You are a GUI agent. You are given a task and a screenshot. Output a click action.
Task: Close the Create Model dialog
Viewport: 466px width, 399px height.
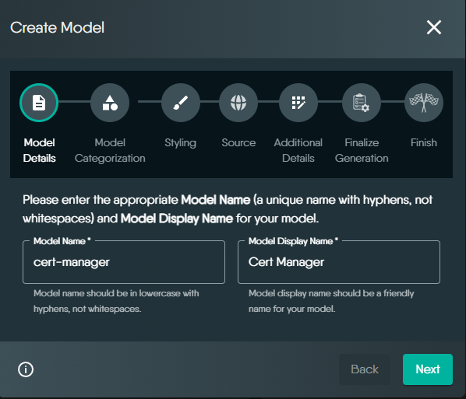434,27
